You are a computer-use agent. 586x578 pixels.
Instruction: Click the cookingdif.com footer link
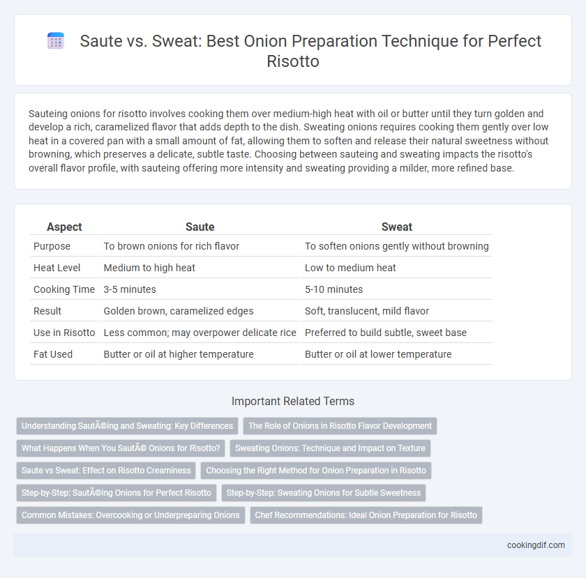[x=536, y=545]
